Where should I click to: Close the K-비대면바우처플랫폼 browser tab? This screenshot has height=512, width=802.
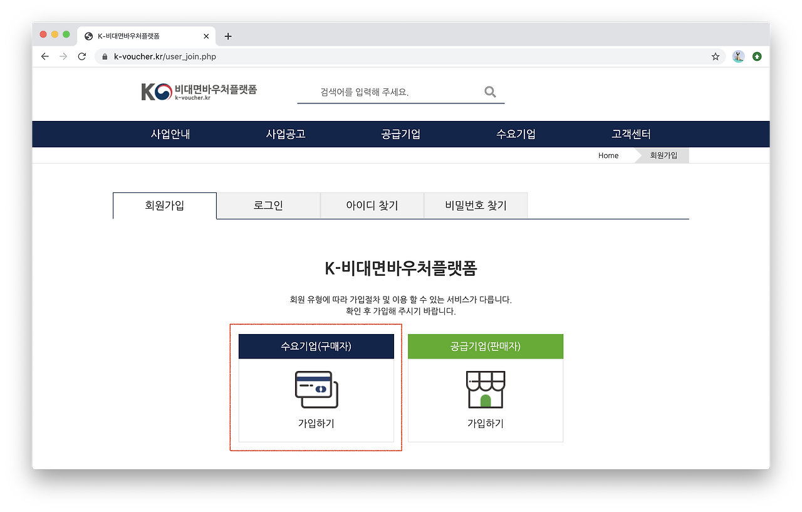click(206, 36)
